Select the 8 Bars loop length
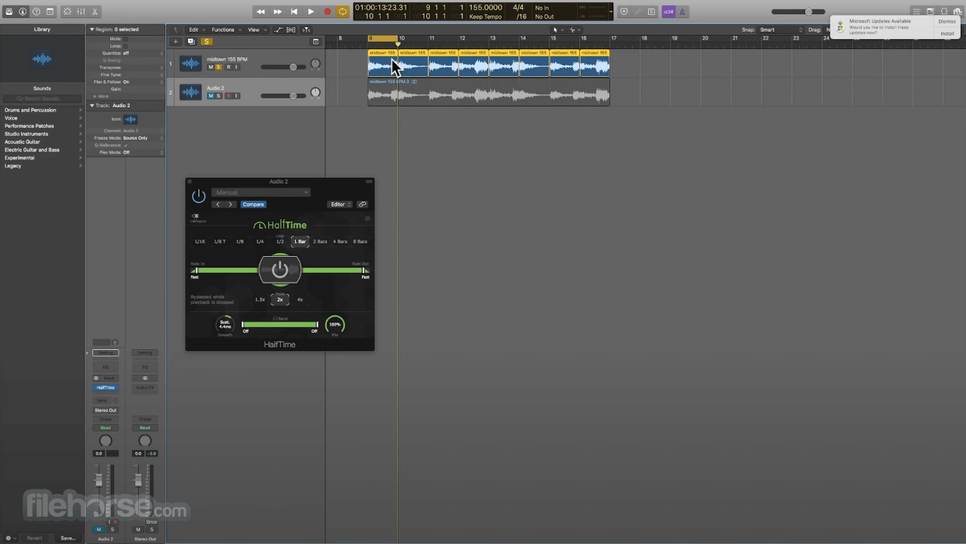 tap(360, 242)
